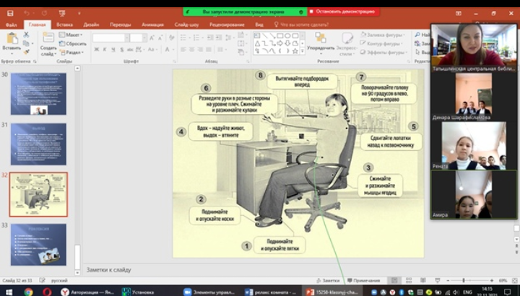Open the Opera browser taskbar icon
This screenshot has width=520, height=296.
pos(47,292)
